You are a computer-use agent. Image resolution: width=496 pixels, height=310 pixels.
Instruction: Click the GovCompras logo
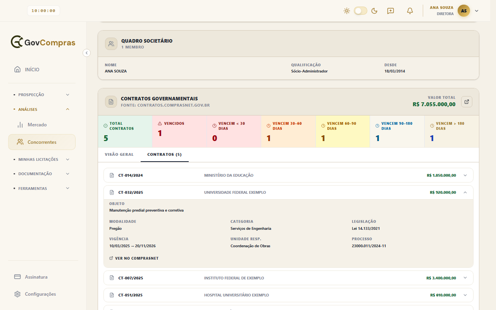coord(43,42)
